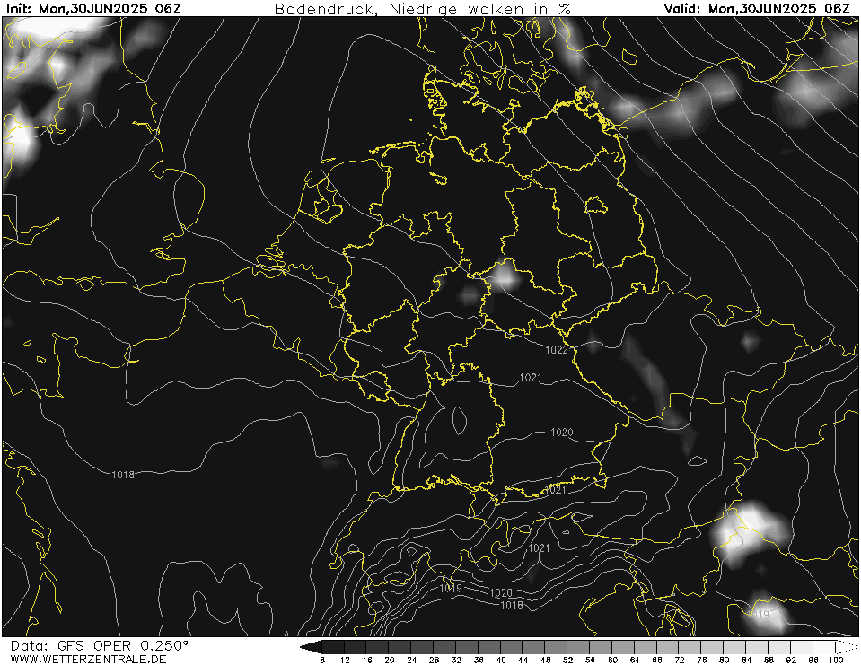Click the 'Valid: Mon,30JUN2025 06Z' label
This screenshot has height=665, width=861.
click(757, 9)
